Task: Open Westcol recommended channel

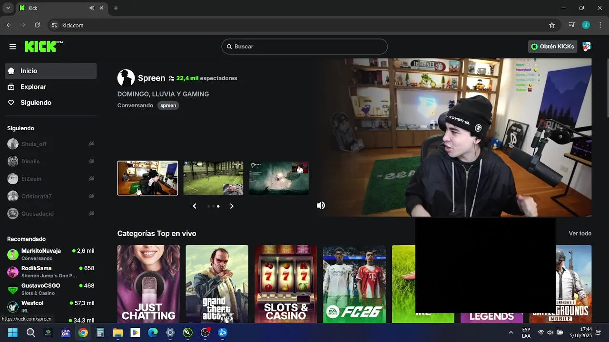Action: (x=51, y=306)
